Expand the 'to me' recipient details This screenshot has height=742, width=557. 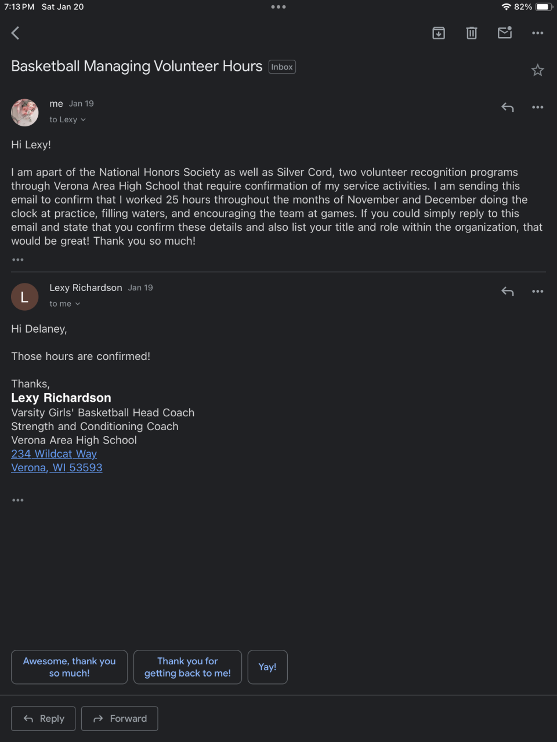pyautogui.click(x=65, y=304)
